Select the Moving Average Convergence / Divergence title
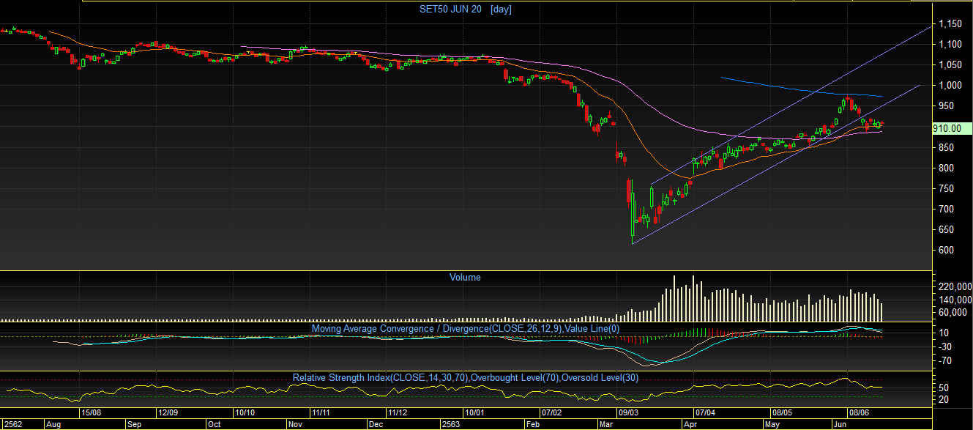Image resolution: width=973 pixels, height=430 pixels. click(466, 329)
